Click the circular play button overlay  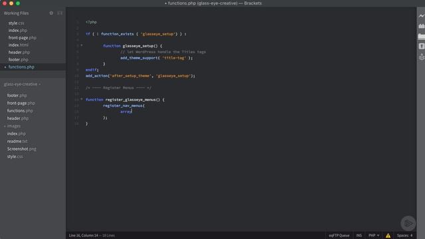pos(408,223)
